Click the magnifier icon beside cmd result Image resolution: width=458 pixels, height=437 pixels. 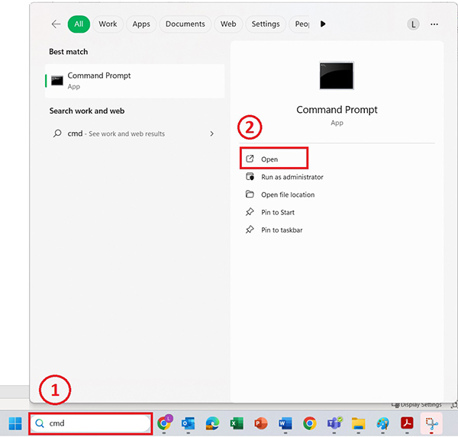coord(57,133)
